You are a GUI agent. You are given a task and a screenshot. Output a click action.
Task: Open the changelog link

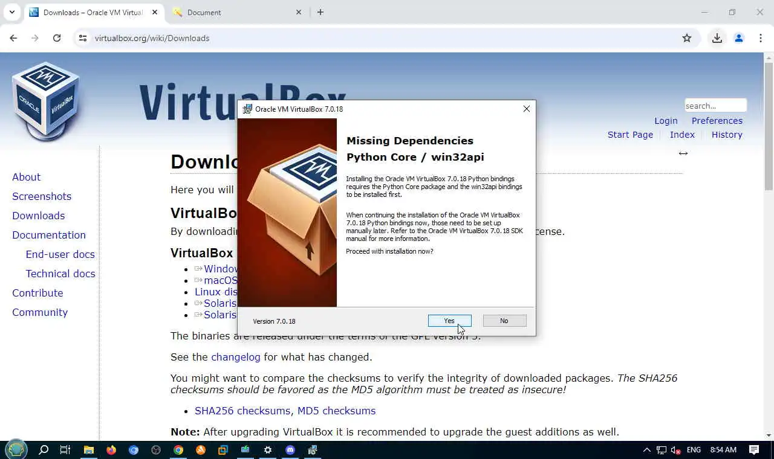[x=235, y=357]
